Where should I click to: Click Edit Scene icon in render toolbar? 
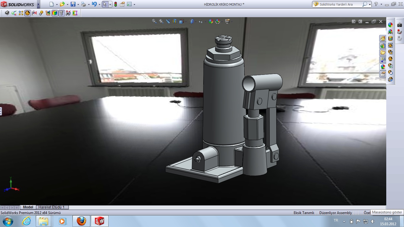390,32
